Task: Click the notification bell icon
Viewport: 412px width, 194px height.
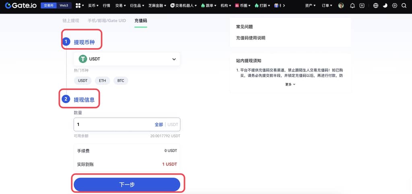Action: pos(352,6)
